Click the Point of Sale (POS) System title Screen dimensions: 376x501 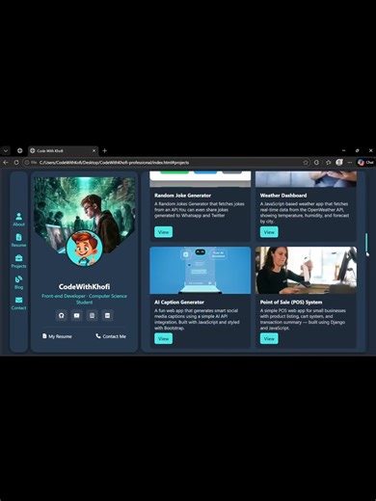click(x=291, y=303)
